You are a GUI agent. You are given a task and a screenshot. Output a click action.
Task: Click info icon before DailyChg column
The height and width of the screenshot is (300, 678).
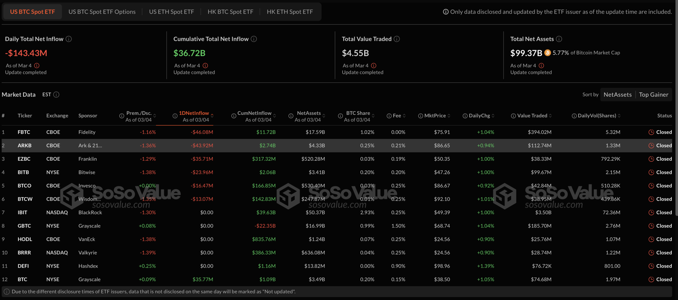coord(465,116)
